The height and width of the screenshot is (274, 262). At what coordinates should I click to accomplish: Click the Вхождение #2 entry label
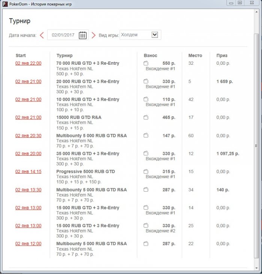pyautogui.click(x=161, y=231)
